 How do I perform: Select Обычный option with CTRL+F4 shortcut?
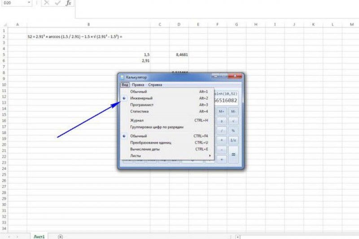(x=167, y=136)
